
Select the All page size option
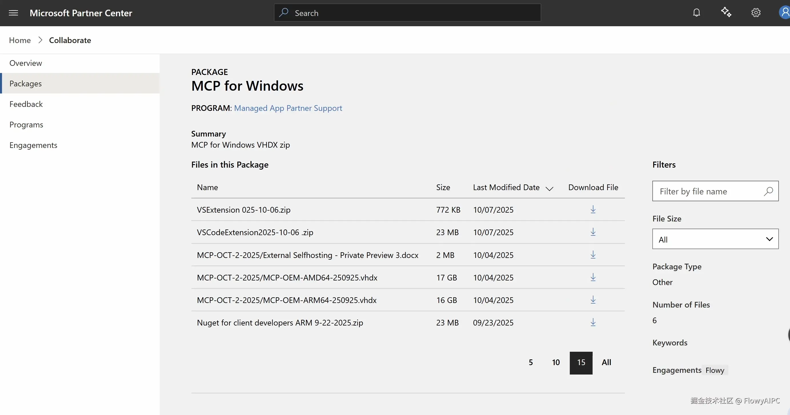coord(606,362)
